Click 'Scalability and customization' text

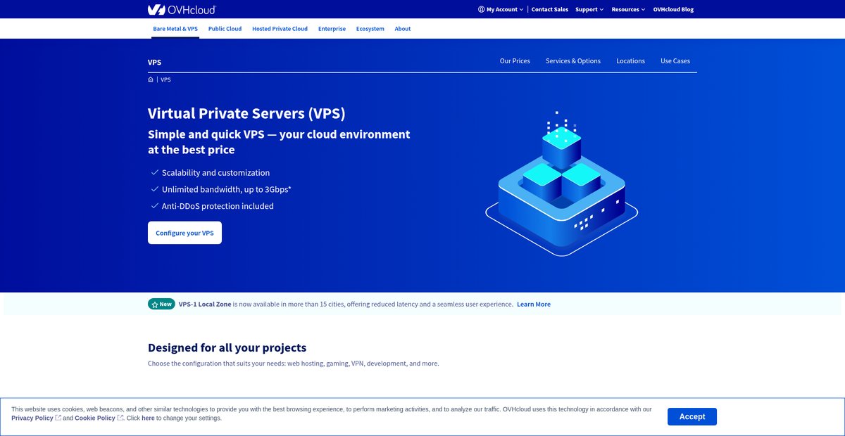[215, 172]
